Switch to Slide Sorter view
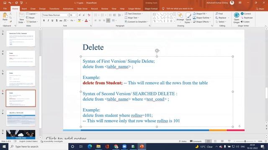The height and width of the screenshot is (150, 268). coord(215,141)
